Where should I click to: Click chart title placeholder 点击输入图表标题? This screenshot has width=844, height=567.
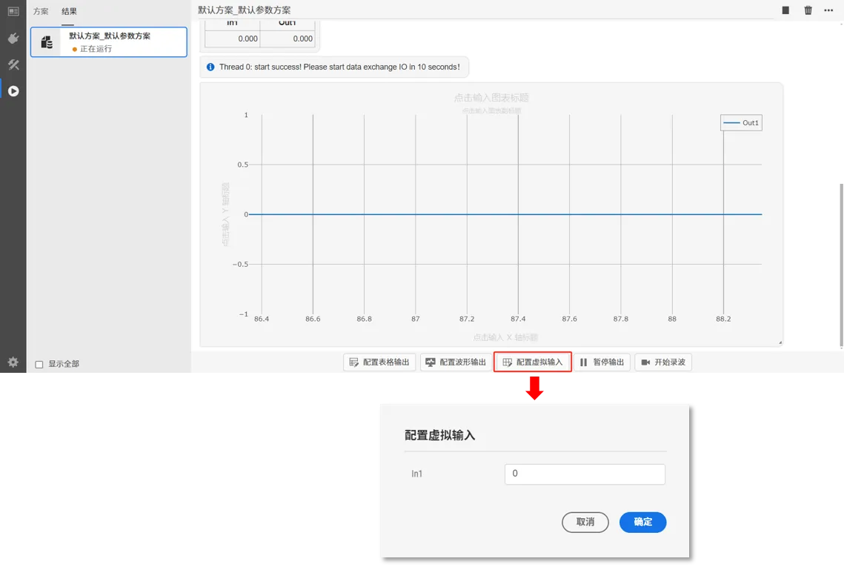[491, 98]
